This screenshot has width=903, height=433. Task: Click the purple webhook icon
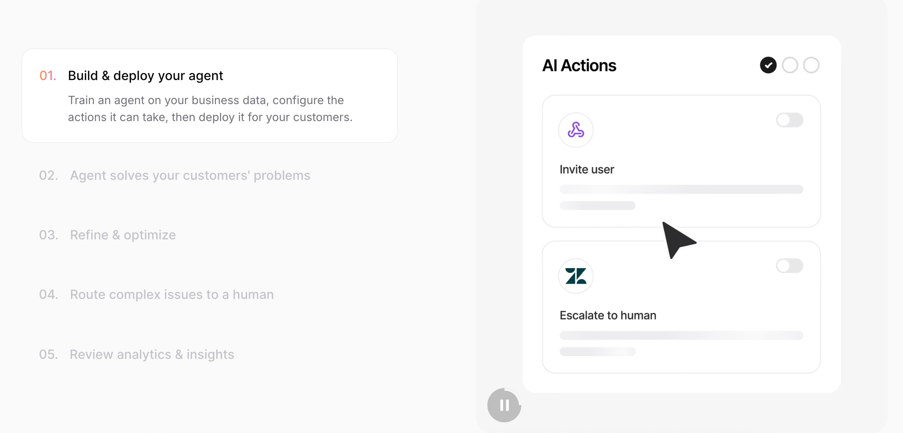point(576,130)
